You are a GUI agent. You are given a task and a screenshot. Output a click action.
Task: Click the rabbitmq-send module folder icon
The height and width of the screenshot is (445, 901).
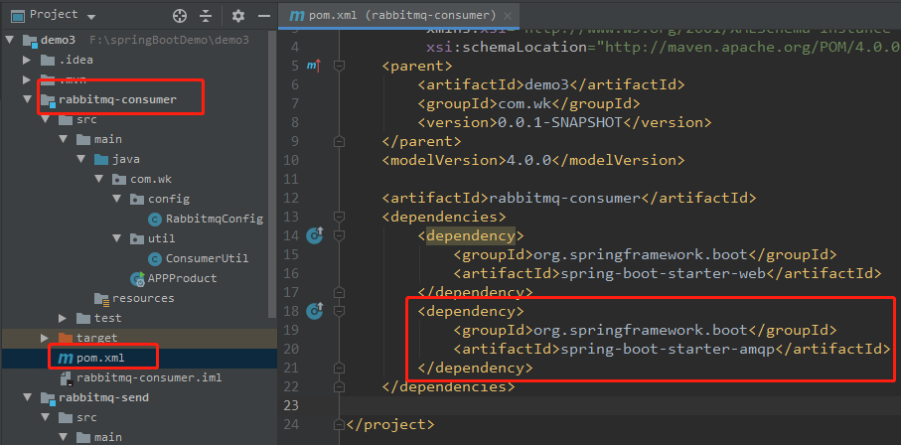tap(48, 398)
